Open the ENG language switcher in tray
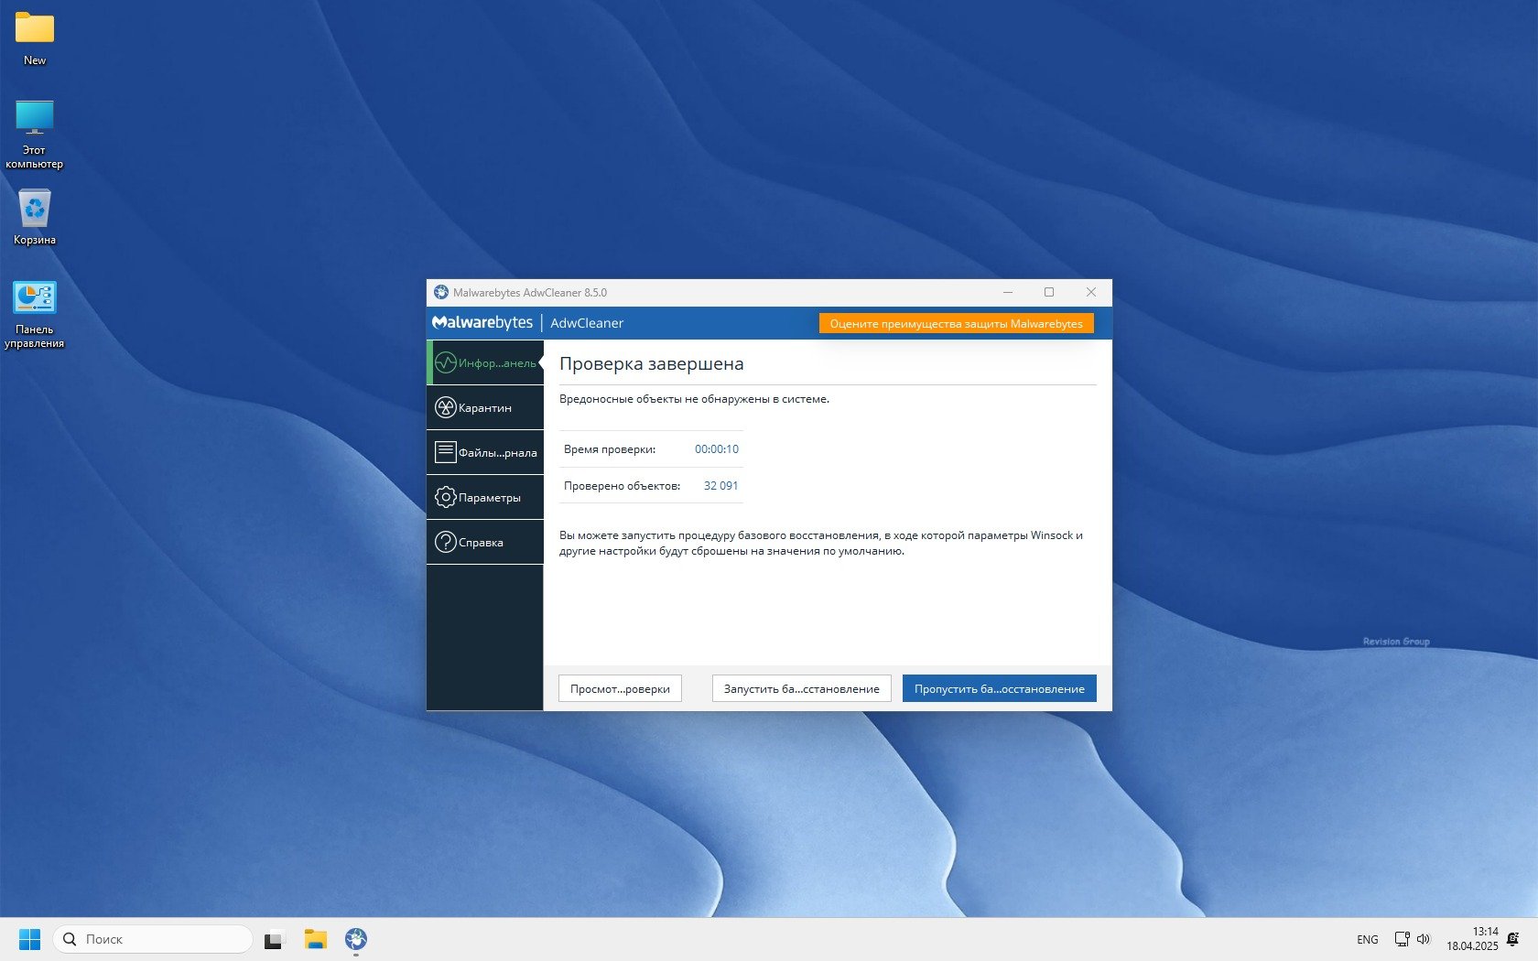 (1367, 940)
